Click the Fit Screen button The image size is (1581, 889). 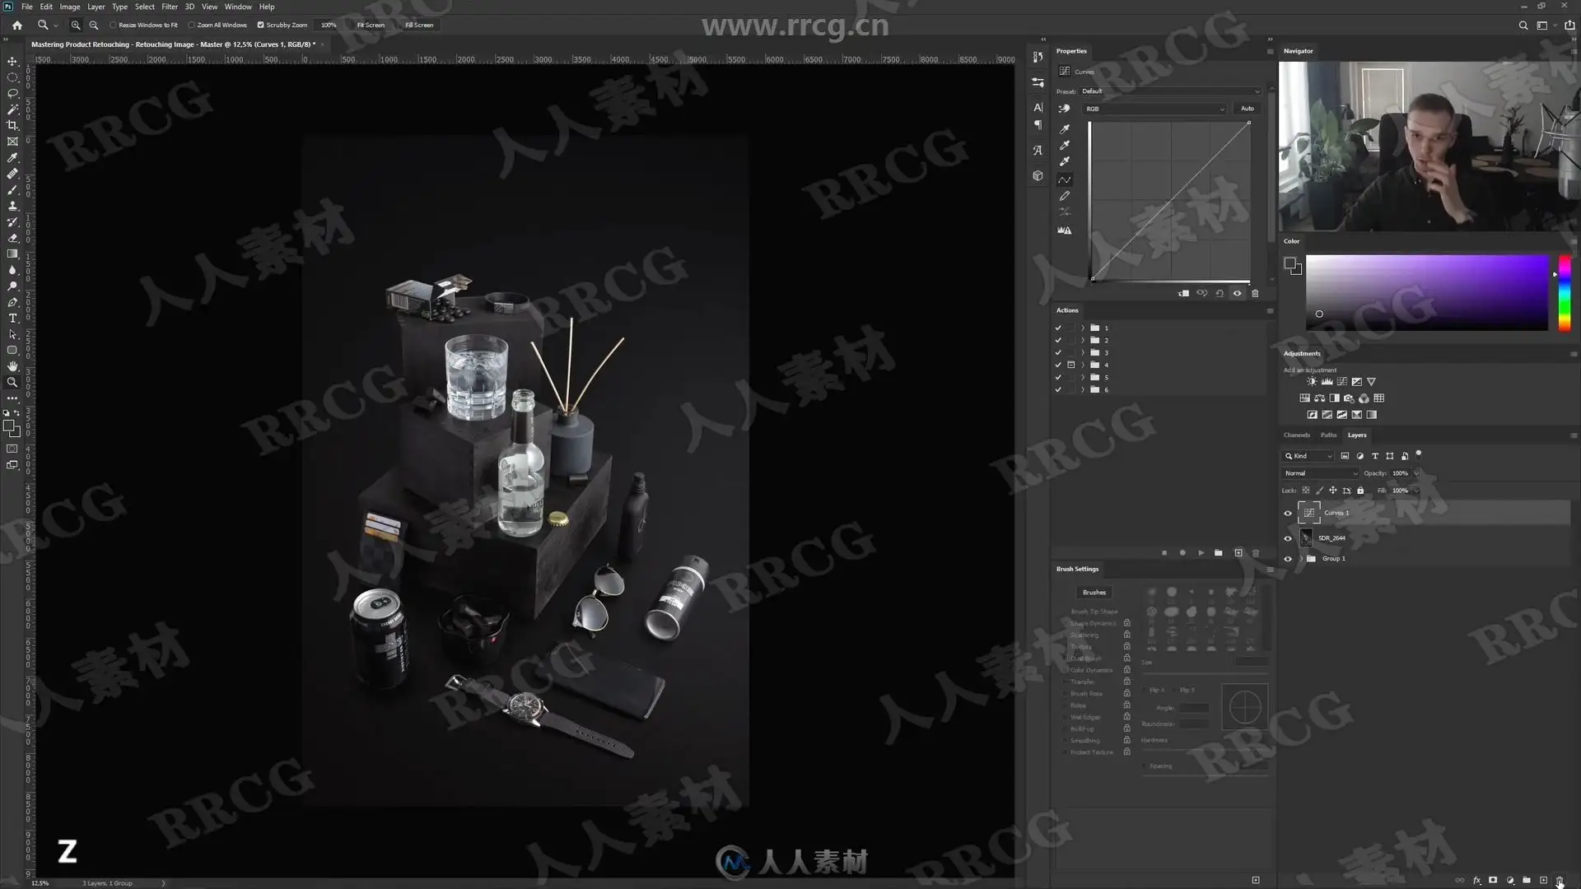(371, 26)
